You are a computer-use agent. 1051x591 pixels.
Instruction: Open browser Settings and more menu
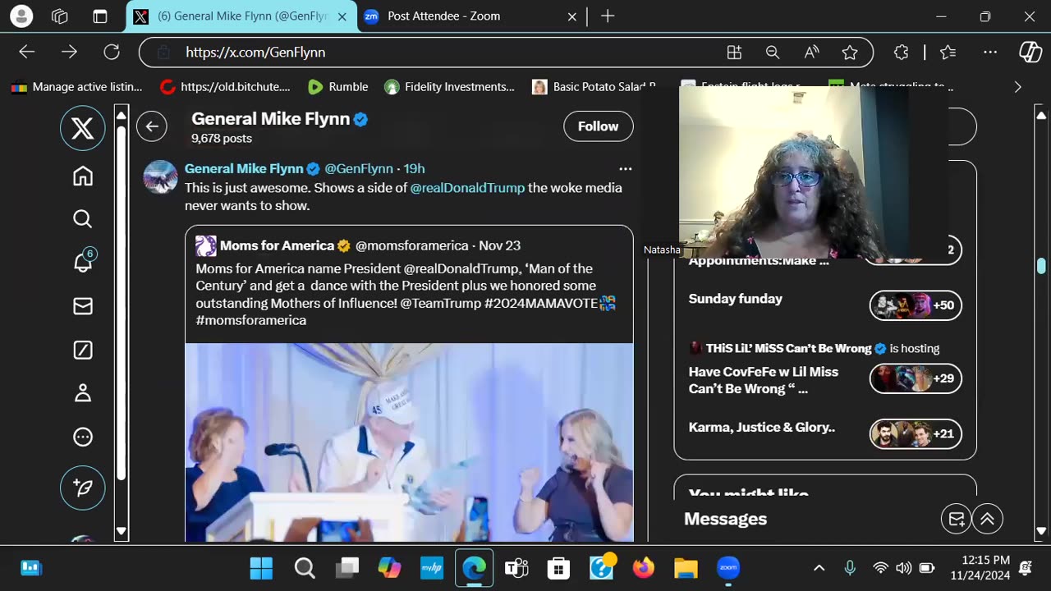[990, 53]
